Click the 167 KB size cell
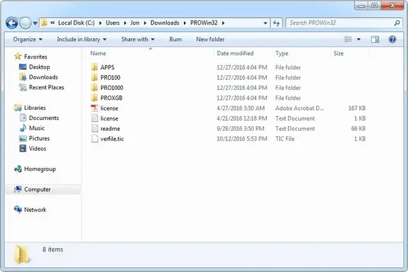Viewport: 408px width, 272px height. 357,108
